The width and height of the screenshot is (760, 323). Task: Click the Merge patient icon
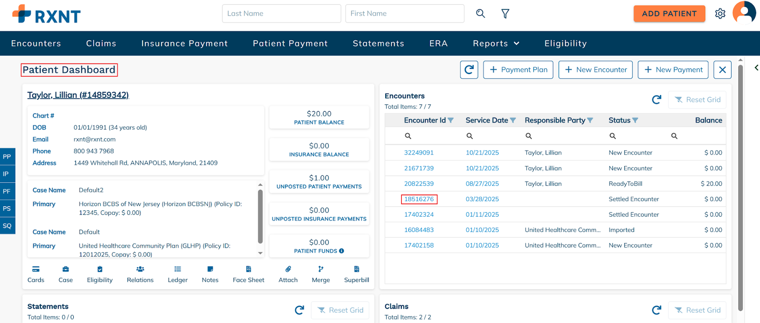coord(321,269)
